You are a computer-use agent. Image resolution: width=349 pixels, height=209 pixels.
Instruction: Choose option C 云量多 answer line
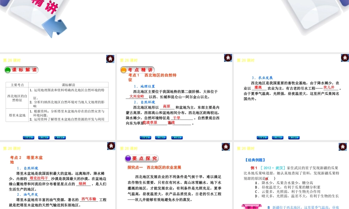pos(288,192)
